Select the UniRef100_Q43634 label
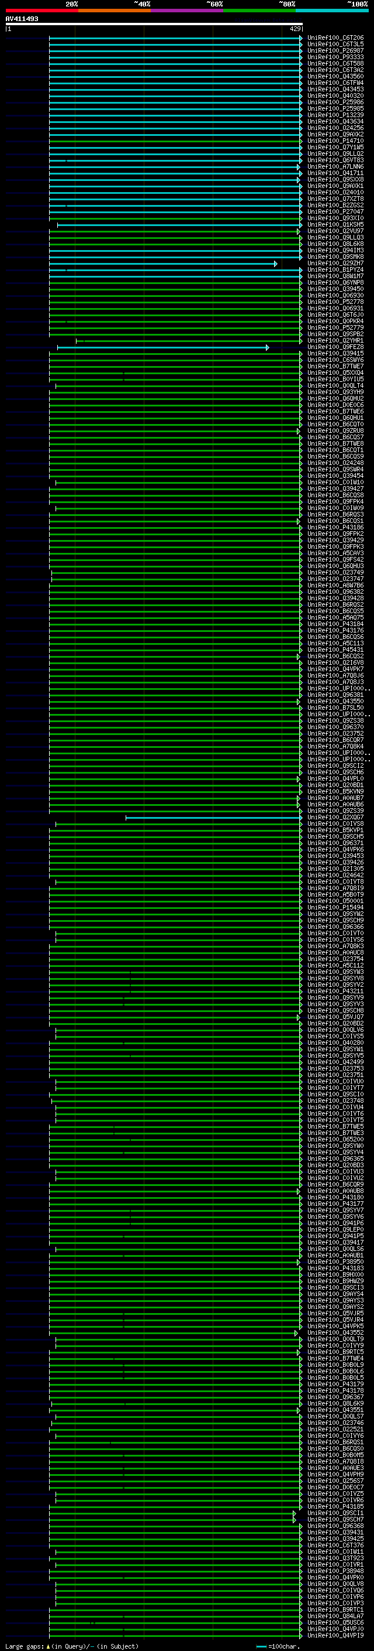The height and width of the screenshot is (1651, 374). (335, 121)
